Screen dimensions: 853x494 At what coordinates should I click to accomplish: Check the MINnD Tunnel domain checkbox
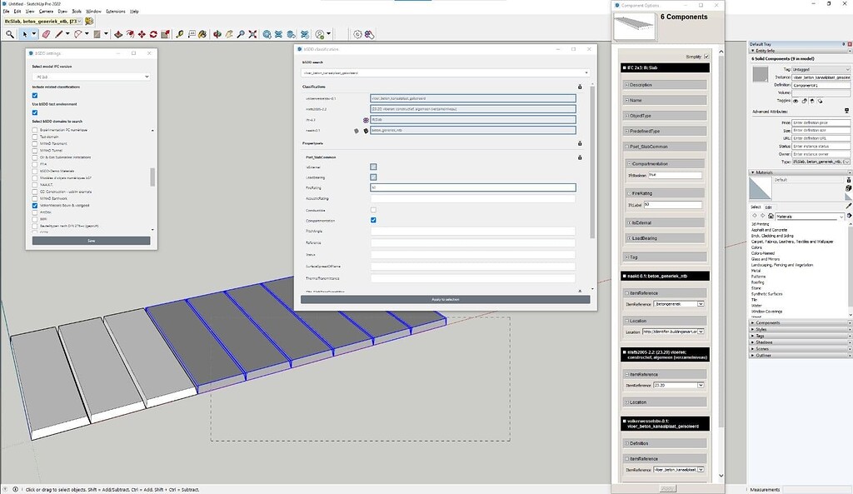(35, 150)
